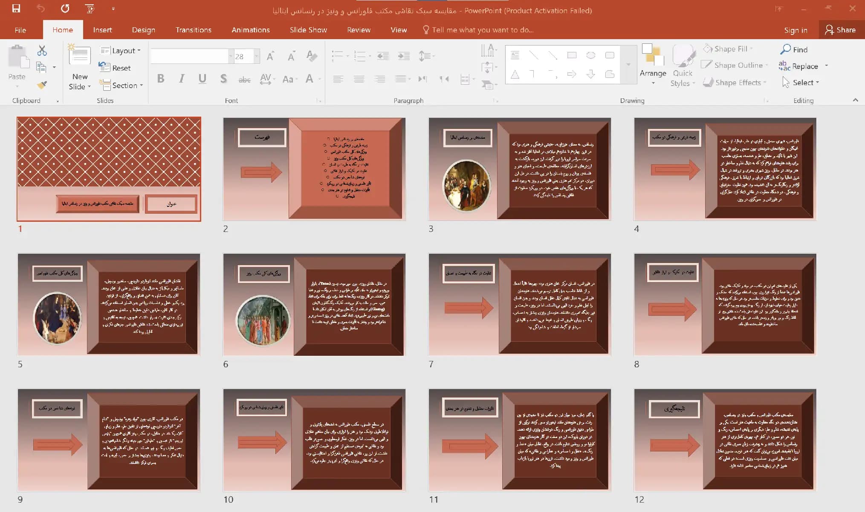Collapse the ribbon with the chevron arrow
This screenshot has height=512, width=865.
pyautogui.click(x=855, y=100)
